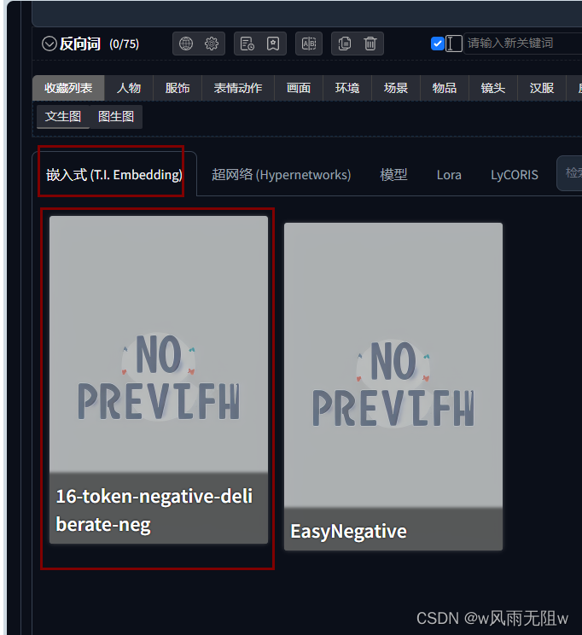This screenshot has height=635, width=582.
Task: Click the globe language icon
Action: 186,44
